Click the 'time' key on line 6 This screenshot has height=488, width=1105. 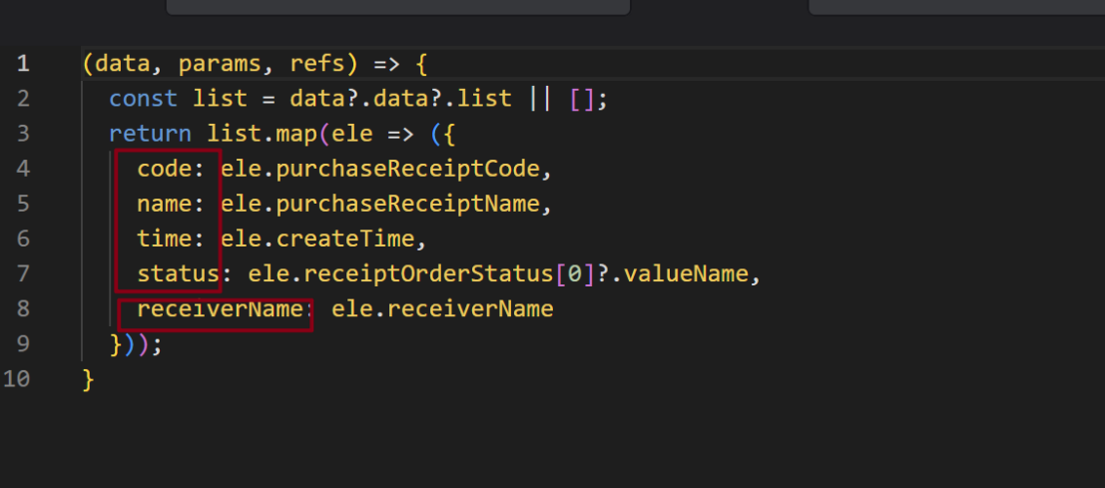tap(164, 240)
